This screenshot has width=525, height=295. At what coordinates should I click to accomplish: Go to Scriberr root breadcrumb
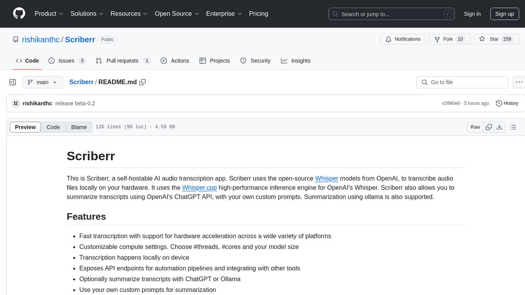(81, 82)
